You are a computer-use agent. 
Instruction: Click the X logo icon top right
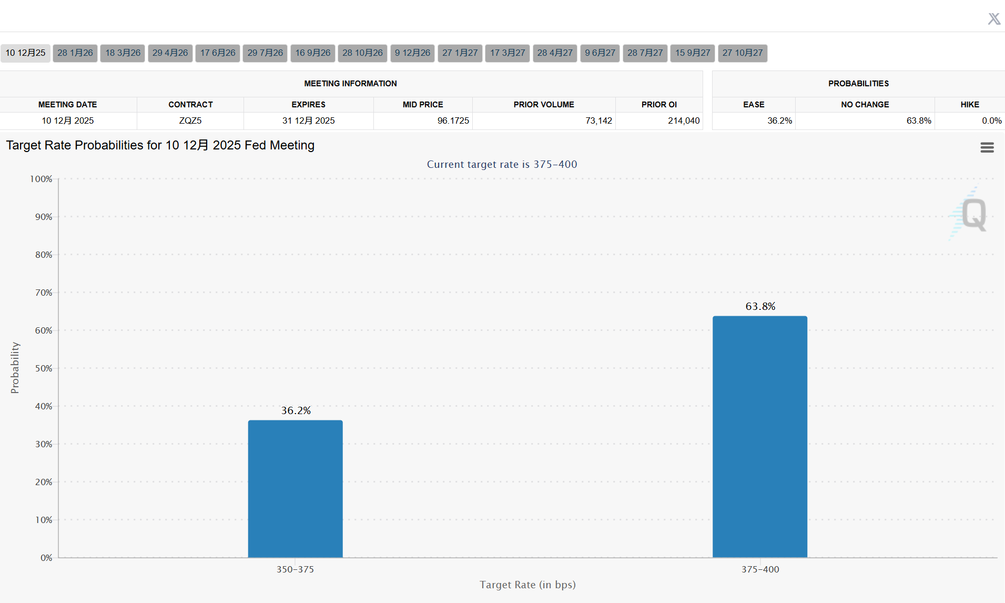[x=994, y=19]
